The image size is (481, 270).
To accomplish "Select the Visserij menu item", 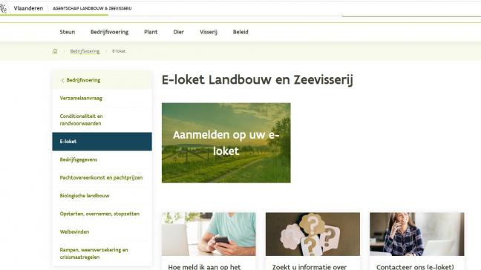I will [209, 32].
